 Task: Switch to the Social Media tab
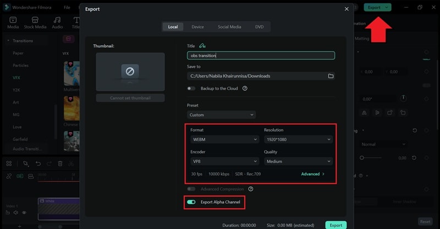pos(229,27)
